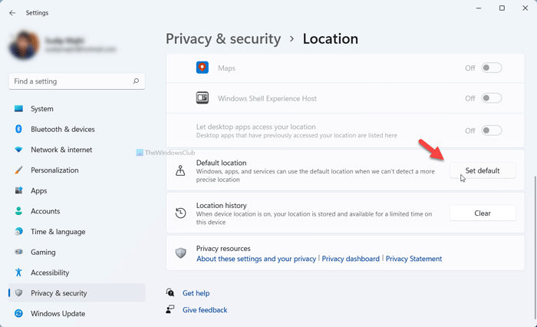Image resolution: width=537 pixels, height=327 pixels.
Task: Click the search magnifier icon
Action: (136, 81)
